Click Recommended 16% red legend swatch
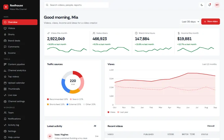Viewport: 224px width, 140px height. (48, 99)
